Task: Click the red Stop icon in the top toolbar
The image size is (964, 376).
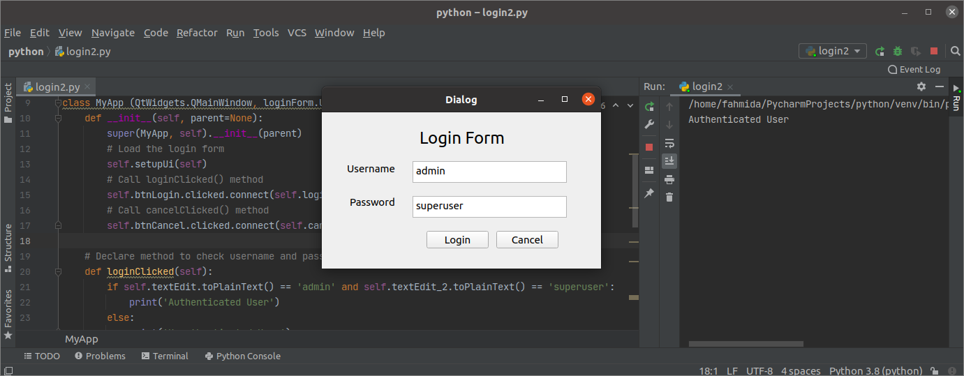Action: [x=934, y=51]
